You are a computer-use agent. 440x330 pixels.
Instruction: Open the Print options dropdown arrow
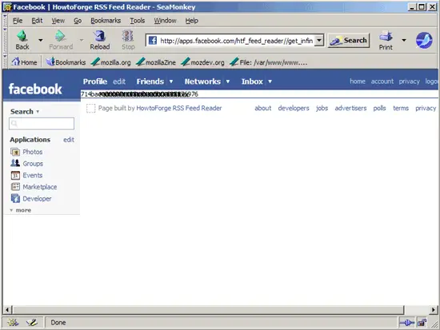[x=404, y=40]
